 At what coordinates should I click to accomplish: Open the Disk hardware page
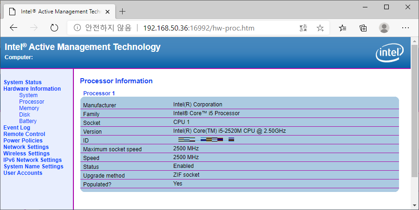click(x=24, y=114)
